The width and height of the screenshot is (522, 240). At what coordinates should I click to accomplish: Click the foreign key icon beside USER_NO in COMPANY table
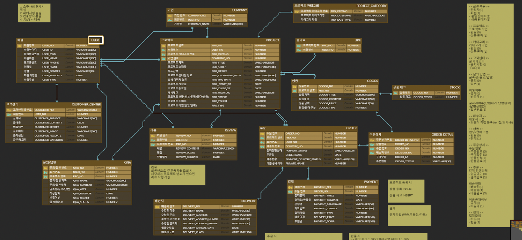pyautogui.click(x=170, y=20)
